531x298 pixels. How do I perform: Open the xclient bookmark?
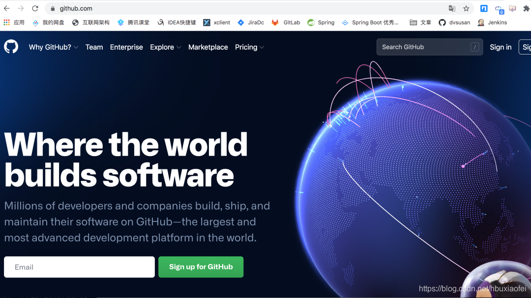pyautogui.click(x=217, y=23)
